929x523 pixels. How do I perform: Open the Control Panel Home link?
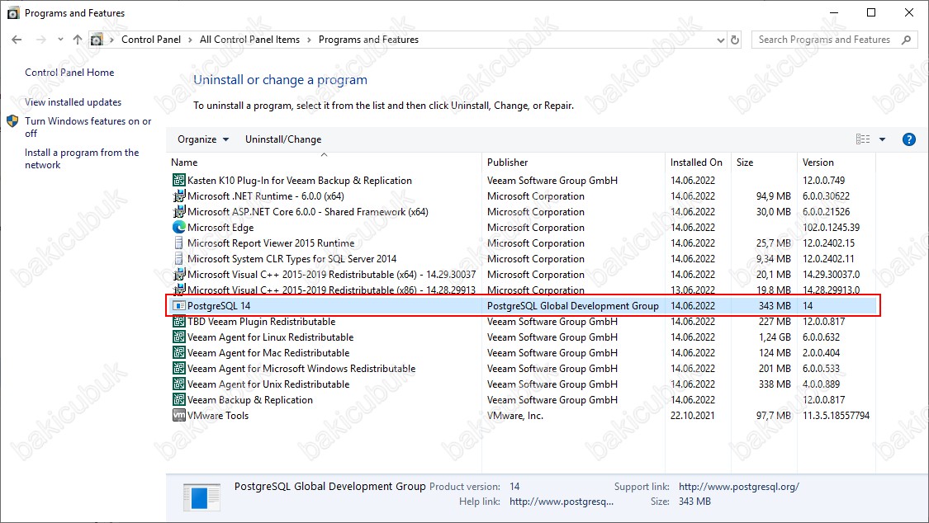pos(69,73)
